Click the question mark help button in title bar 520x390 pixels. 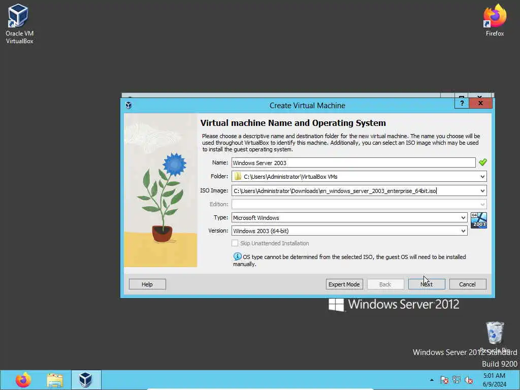(462, 103)
